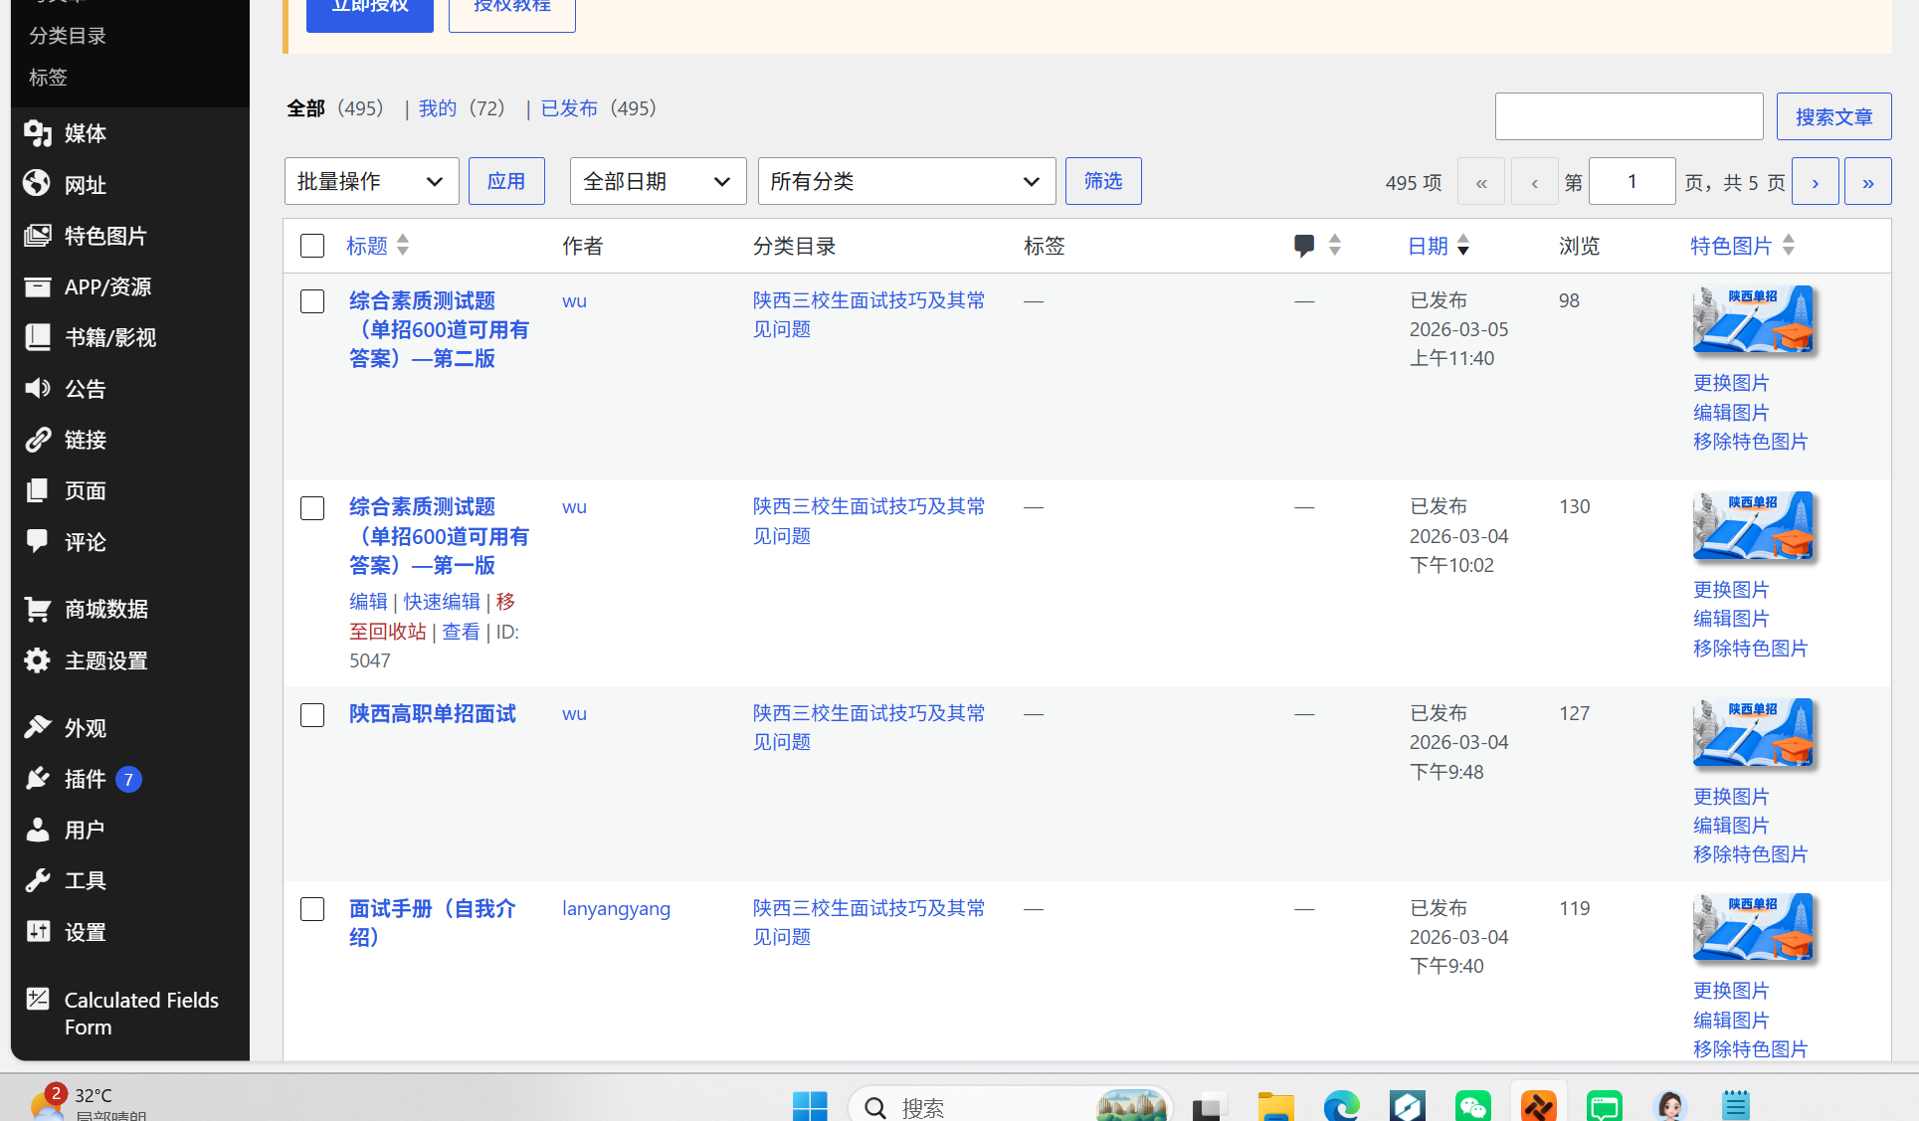Click 编辑 link under 第一版 post
The image size is (1919, 1121).
[x=368, y=602]
